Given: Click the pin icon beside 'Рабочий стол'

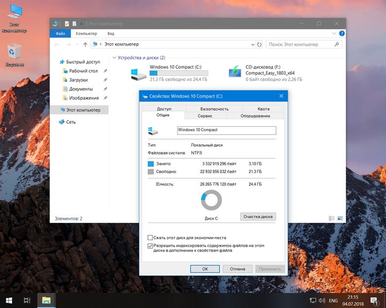Looking at the screenshot, I should click(x=106, y=71).
